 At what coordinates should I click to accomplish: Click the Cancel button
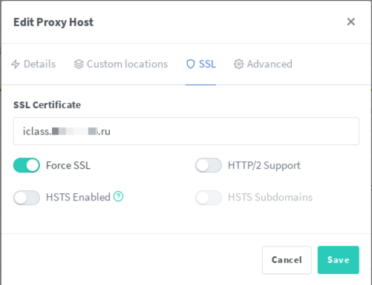pos(287,260)
